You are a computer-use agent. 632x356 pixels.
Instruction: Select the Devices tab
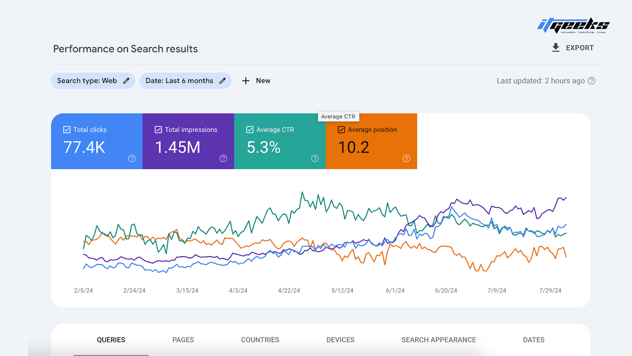pyautogui.click(x=340, y=340)
